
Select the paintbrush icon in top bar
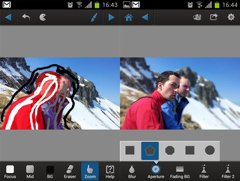pyautogui.click(x=94, y=17)
